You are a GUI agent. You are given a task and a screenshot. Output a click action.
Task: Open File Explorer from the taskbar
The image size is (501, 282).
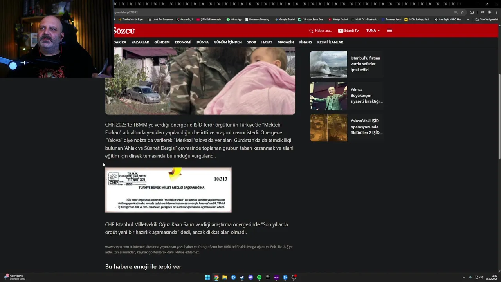[225, 277]
